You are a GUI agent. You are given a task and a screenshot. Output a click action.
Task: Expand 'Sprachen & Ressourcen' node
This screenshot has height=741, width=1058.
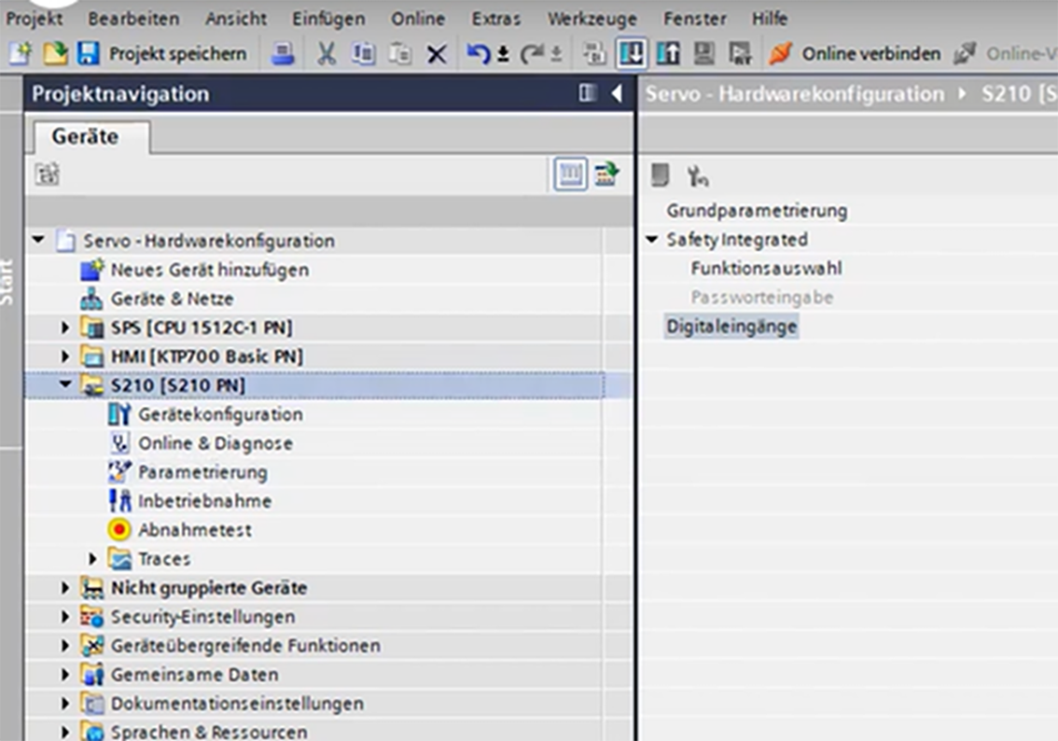coord(65,732)
